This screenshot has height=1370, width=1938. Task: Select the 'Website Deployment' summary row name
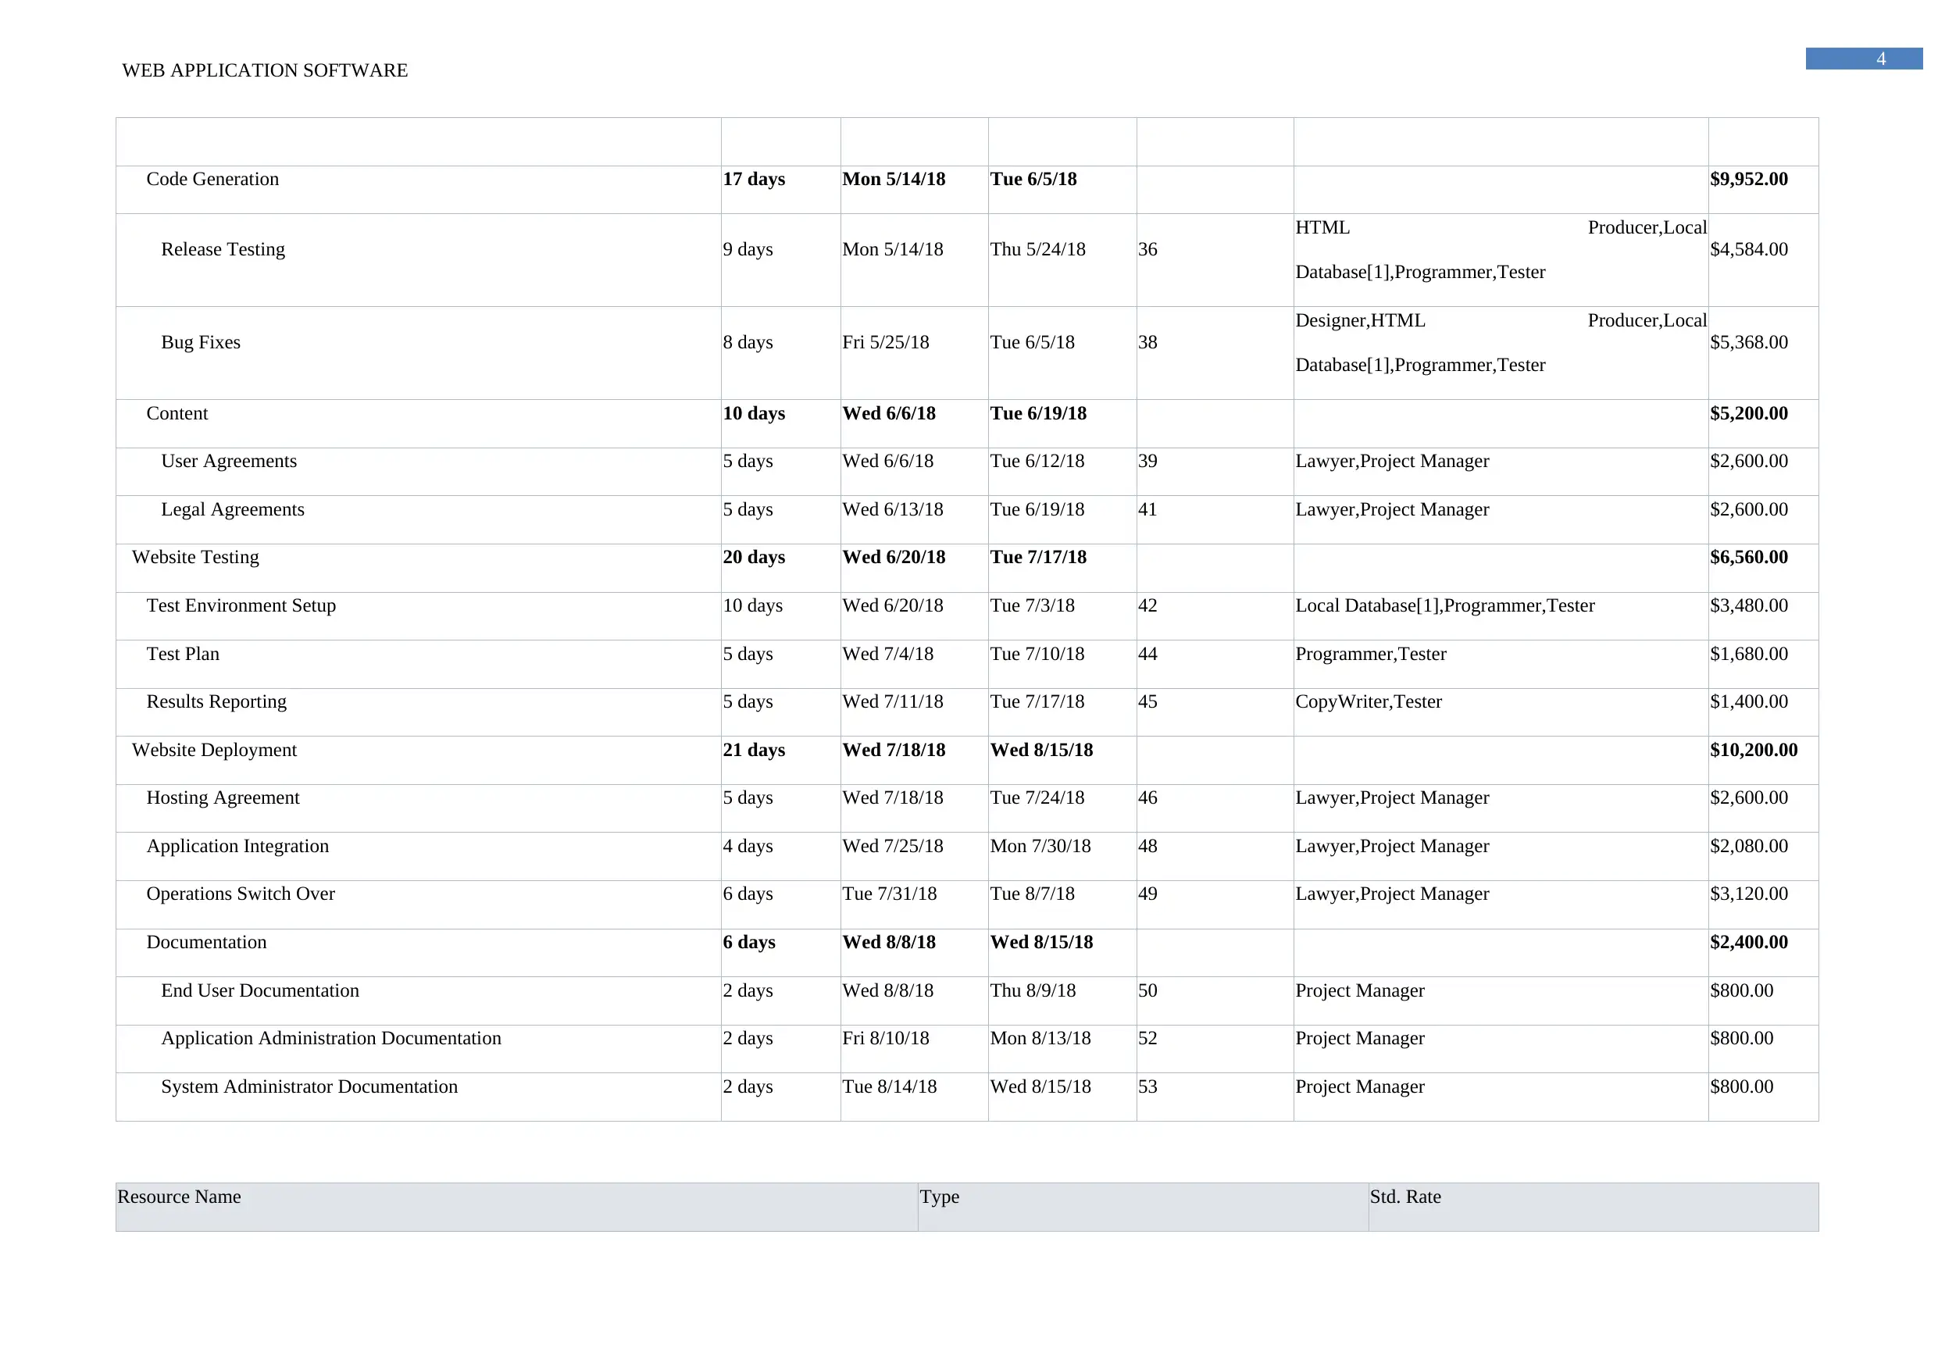click(x=214, y=750)
